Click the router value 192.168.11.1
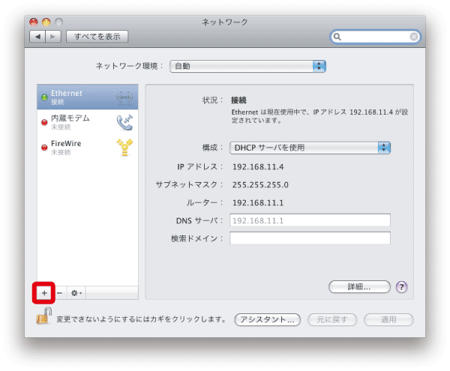Screen dimensions: 450x371 coord(258,203)
